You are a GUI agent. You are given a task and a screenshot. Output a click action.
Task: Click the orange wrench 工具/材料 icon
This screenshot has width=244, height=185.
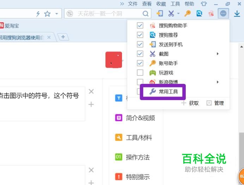click(118, 137)
